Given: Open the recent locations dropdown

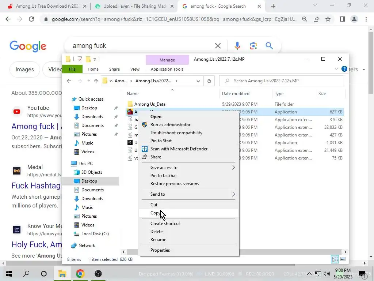Looking at the screenshot, I should point(88,81).
